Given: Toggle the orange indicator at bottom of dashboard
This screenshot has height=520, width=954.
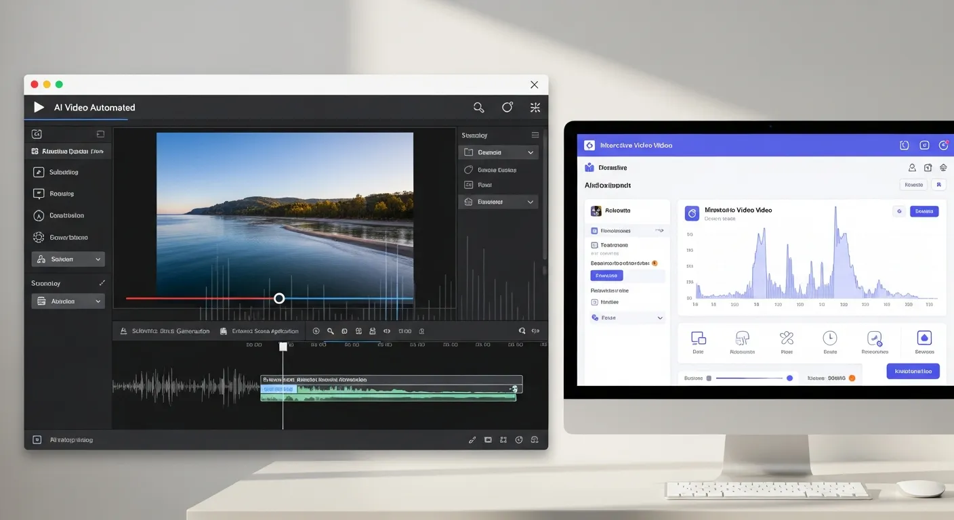Looking at the screenshot, I should (x=852, y=378).
